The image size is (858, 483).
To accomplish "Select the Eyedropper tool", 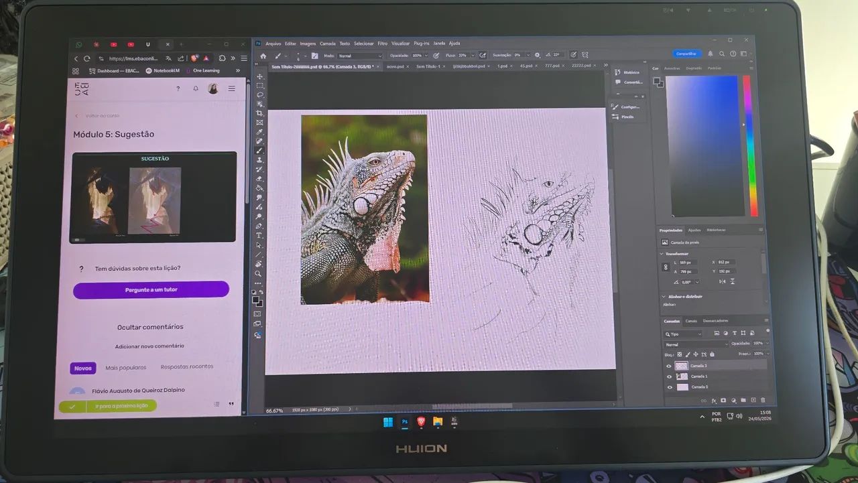I will 259,133.
